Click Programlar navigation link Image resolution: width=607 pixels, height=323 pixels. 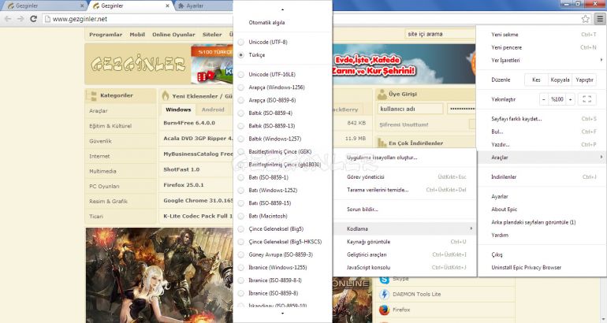[x=106, y=35]
